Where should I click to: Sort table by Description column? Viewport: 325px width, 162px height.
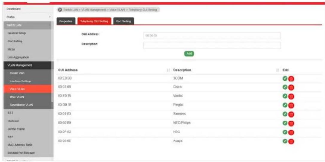[277, 70]
